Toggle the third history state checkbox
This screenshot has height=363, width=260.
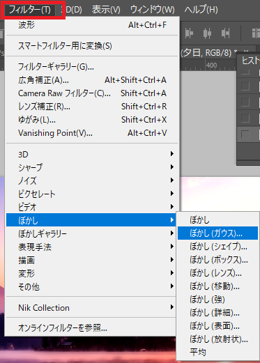[x=245, y=102]
